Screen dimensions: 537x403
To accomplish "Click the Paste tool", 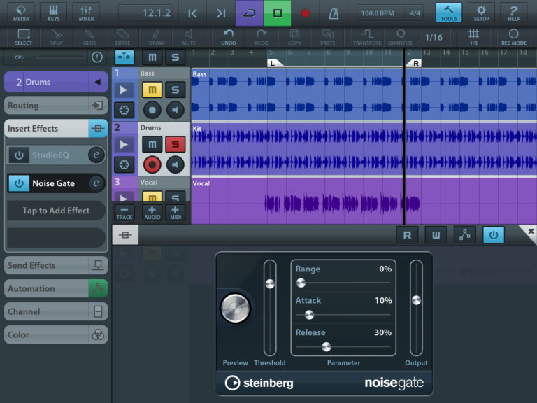I will tap(328, 37).
